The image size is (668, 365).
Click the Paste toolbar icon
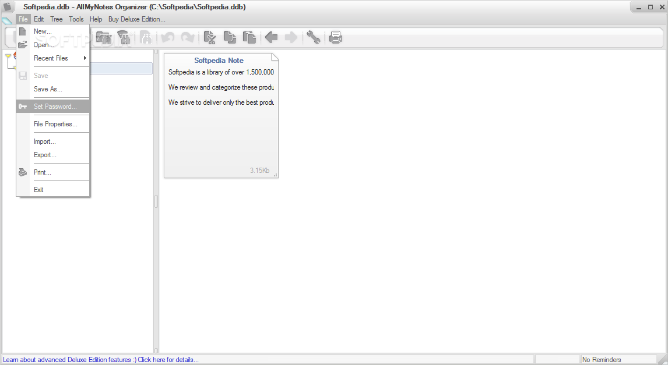(249, 37)
